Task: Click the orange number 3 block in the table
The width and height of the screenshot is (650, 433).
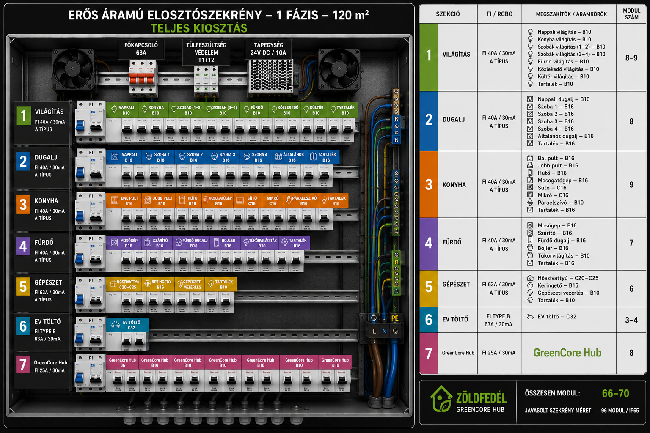Action: point(429,185)
